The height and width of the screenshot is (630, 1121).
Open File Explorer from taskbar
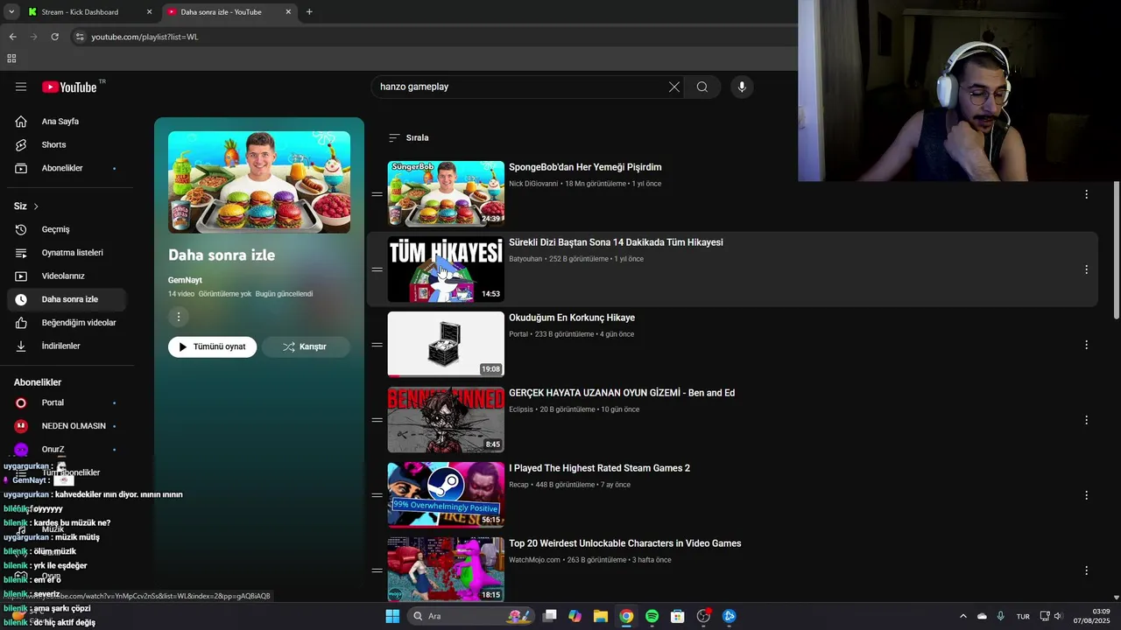[601, 616]
